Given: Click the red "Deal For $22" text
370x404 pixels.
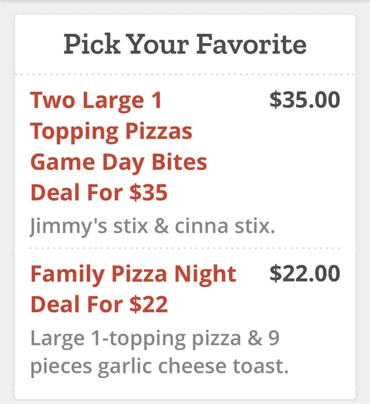Looking at the screenshot, I should click(x=99, y=304).
